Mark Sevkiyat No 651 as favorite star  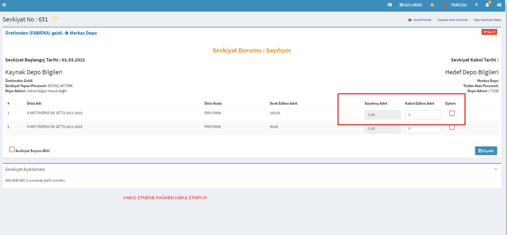point(55,19)
